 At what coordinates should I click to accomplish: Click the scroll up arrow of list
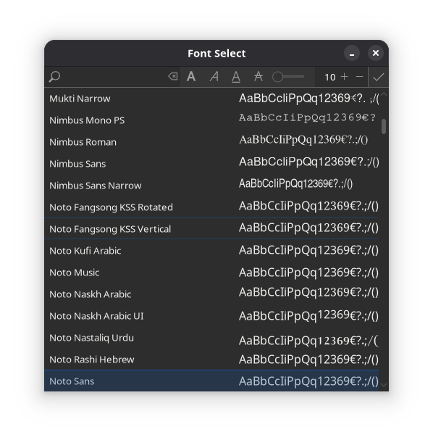384,94
